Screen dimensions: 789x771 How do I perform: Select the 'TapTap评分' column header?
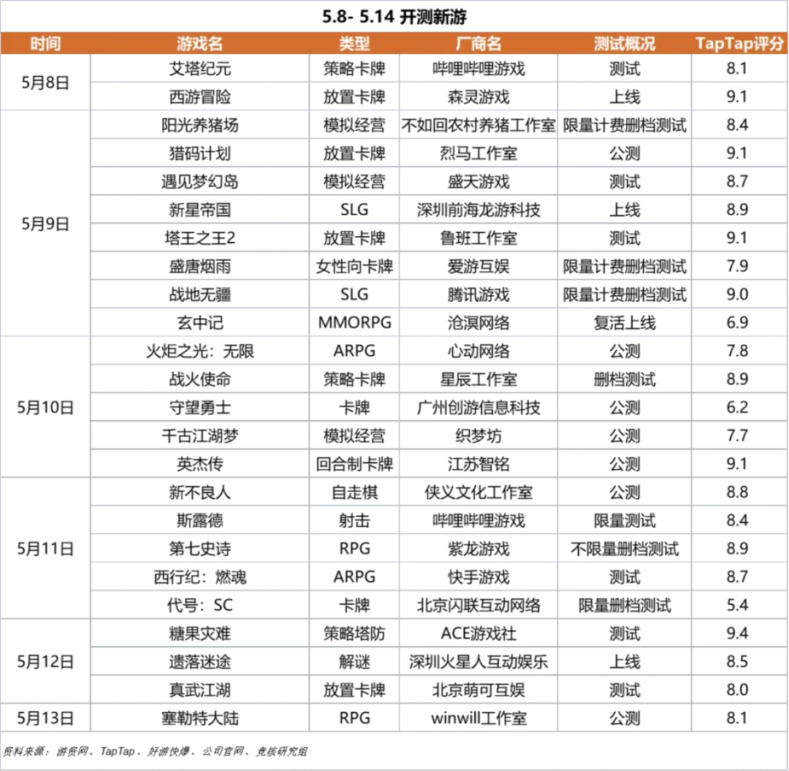click(x=739, y=43)
